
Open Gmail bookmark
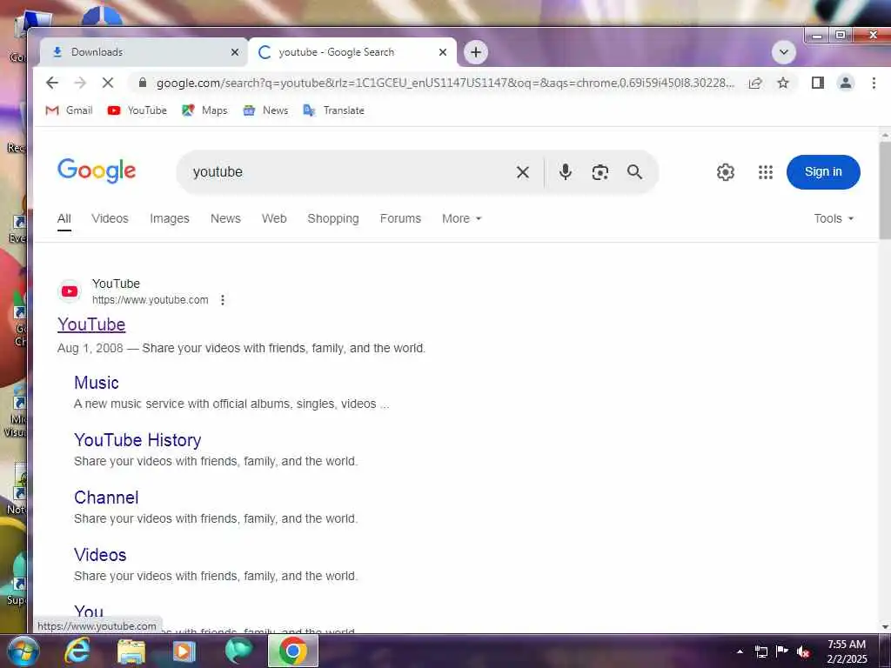tap(69, 110)
